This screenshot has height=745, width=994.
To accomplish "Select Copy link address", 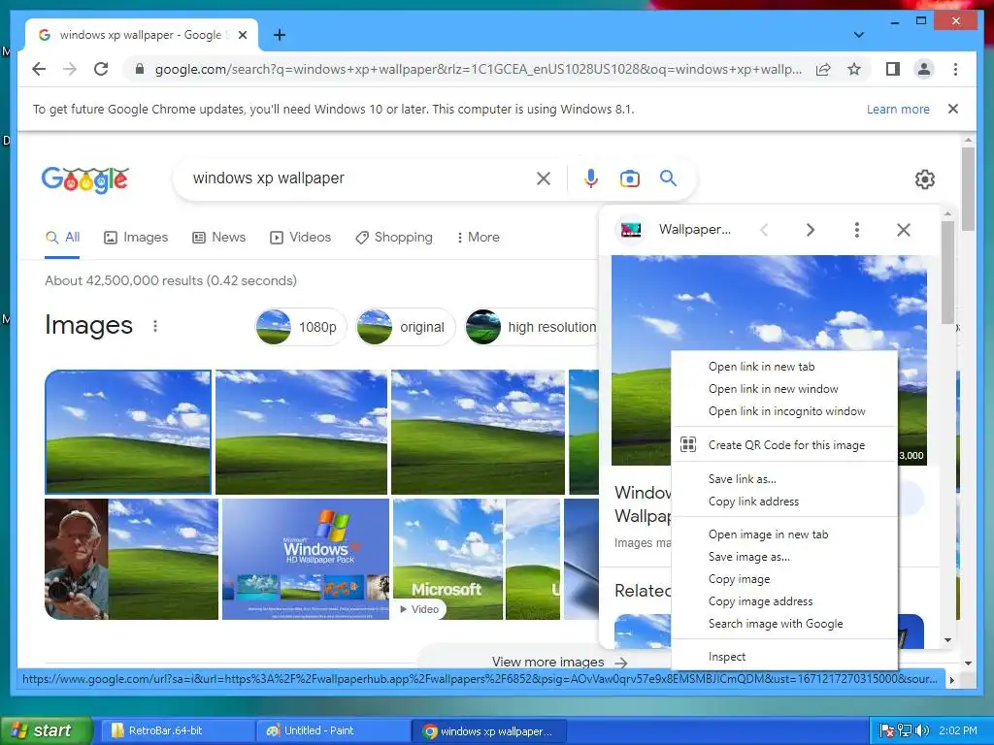I will point(784,502).
